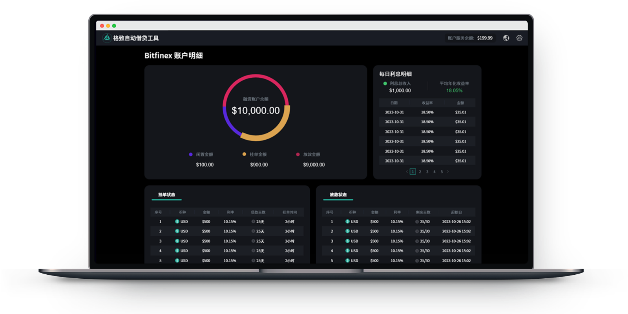Click the USD coin icon in 挂单状态 row 5

click(177, 260)
